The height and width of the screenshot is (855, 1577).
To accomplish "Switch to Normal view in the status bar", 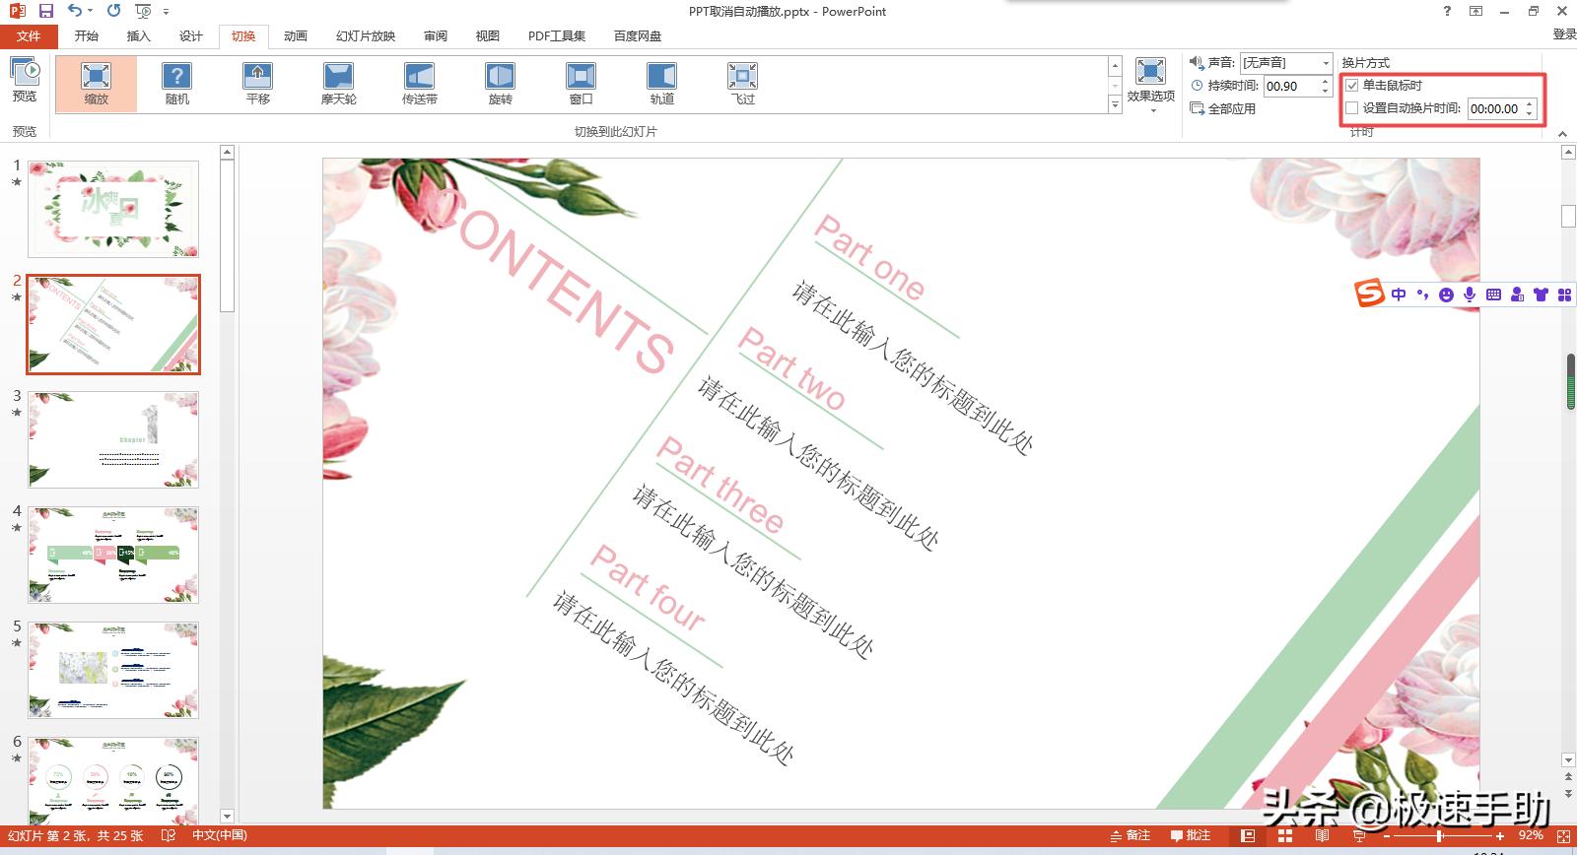I will [1248, 835].
